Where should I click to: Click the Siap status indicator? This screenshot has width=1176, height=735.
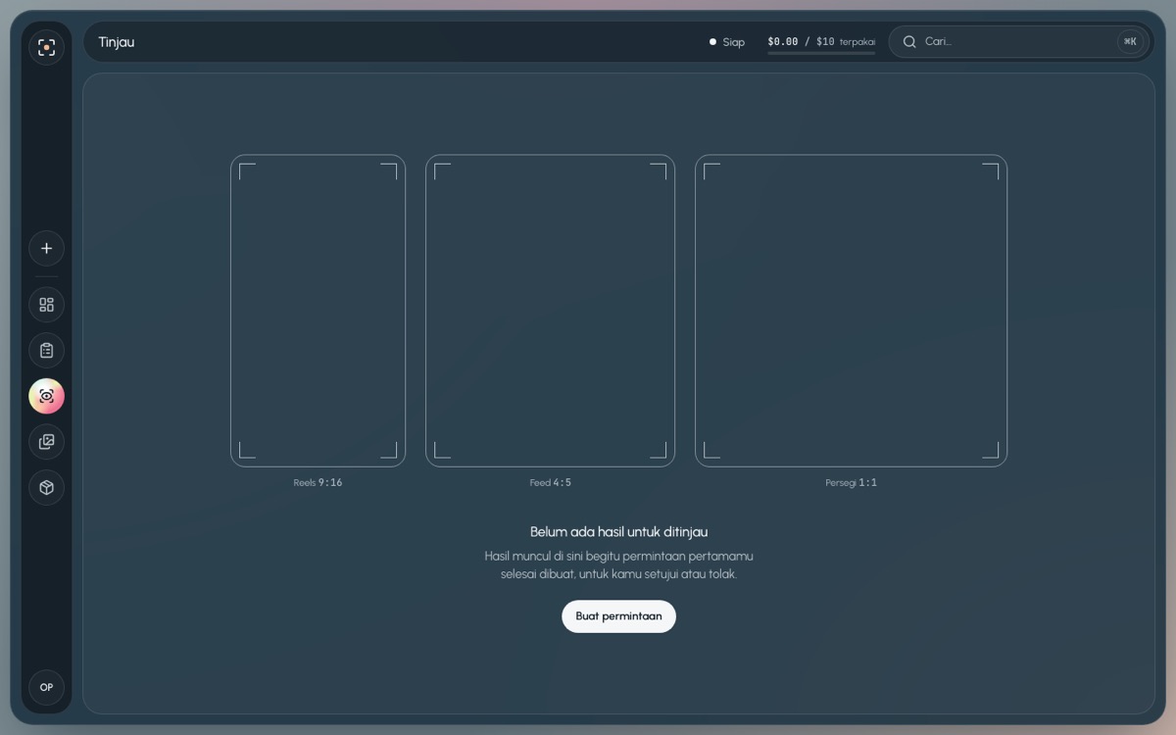tap(727, 42)
